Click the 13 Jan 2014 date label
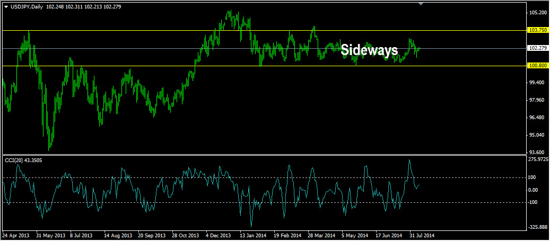The height and width of the screenshot is (241, 550). tap(254, 235)
